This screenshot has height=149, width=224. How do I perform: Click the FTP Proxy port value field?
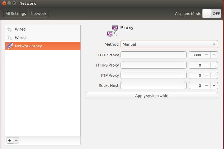tap(196, 75)
